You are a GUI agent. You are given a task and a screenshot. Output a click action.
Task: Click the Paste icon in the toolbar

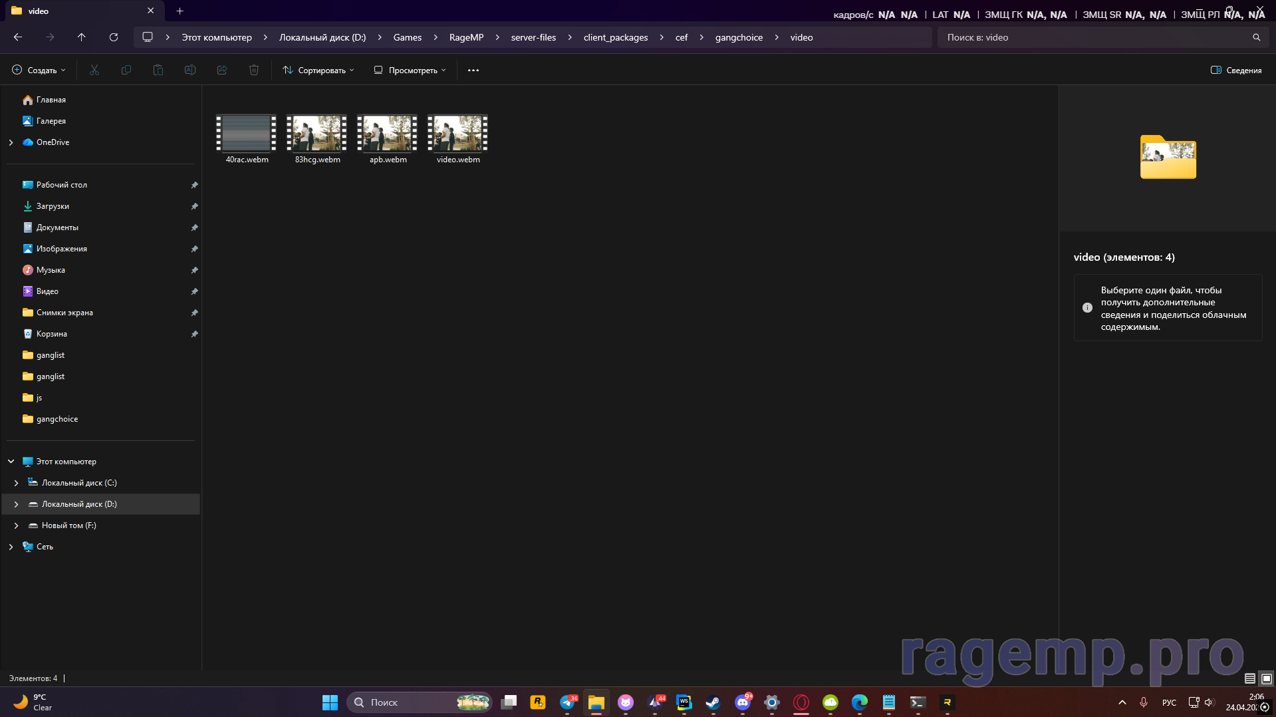tap(158, 70)
